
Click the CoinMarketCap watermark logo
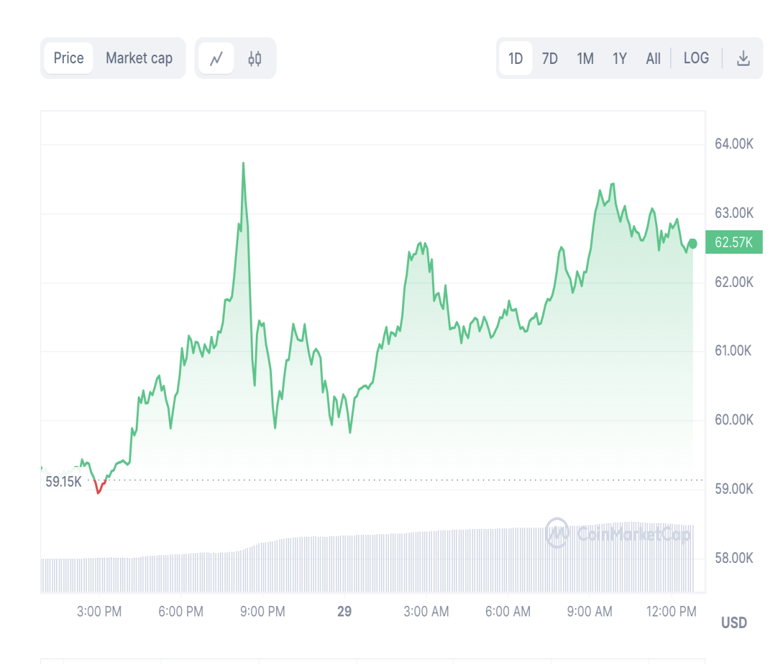[x=618, y=534]
